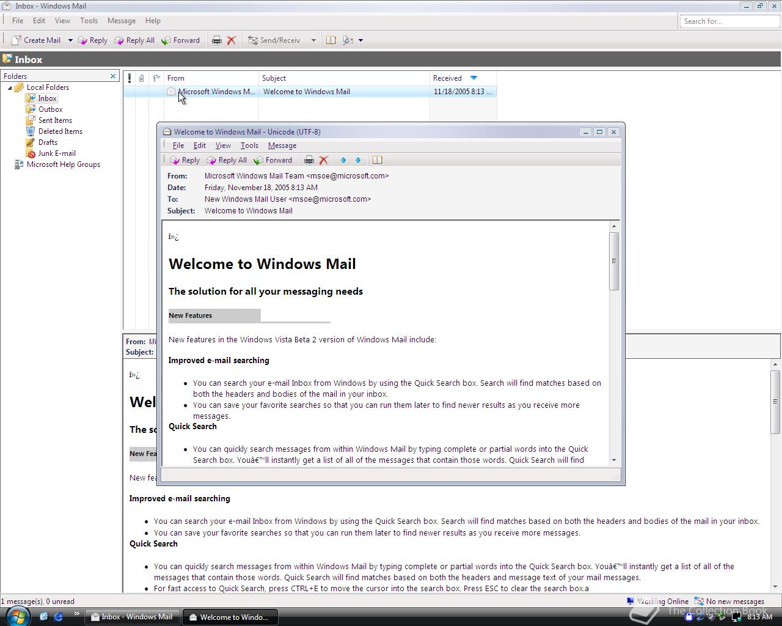Open the Edit menu in Inbox window
Screen dimensions: 782x626
coord(39,21)
